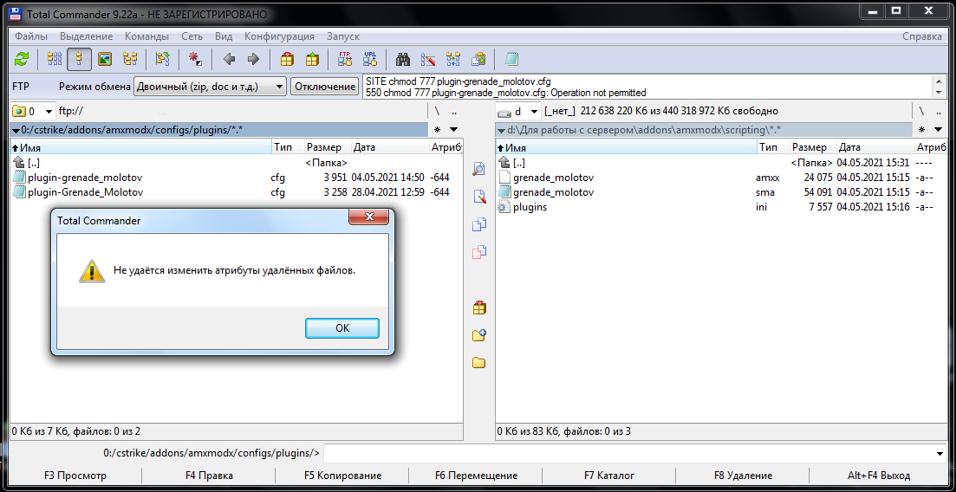This screenshot has width=956, height=492.
Task: Click the bottom folder icon in the middle bar
Action: coord(479,363)
